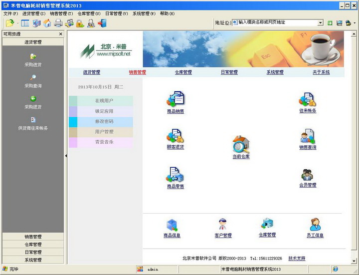Click the 背景音乐 button
Screen dimensions: 359x275
pos(101,142)
